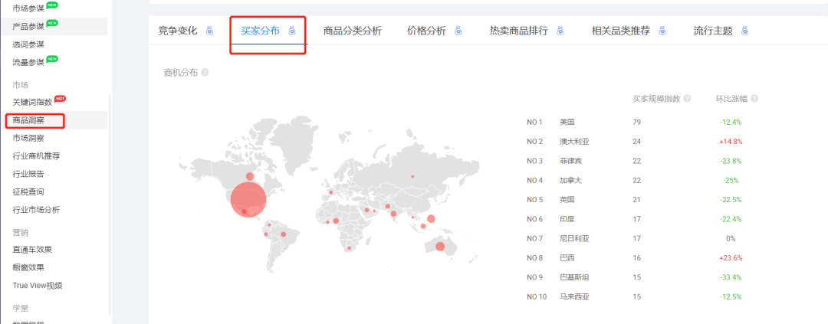Open 行业商机推荐 in the sidebar
Screen dimensions: 828x324
tap(36, 155)
